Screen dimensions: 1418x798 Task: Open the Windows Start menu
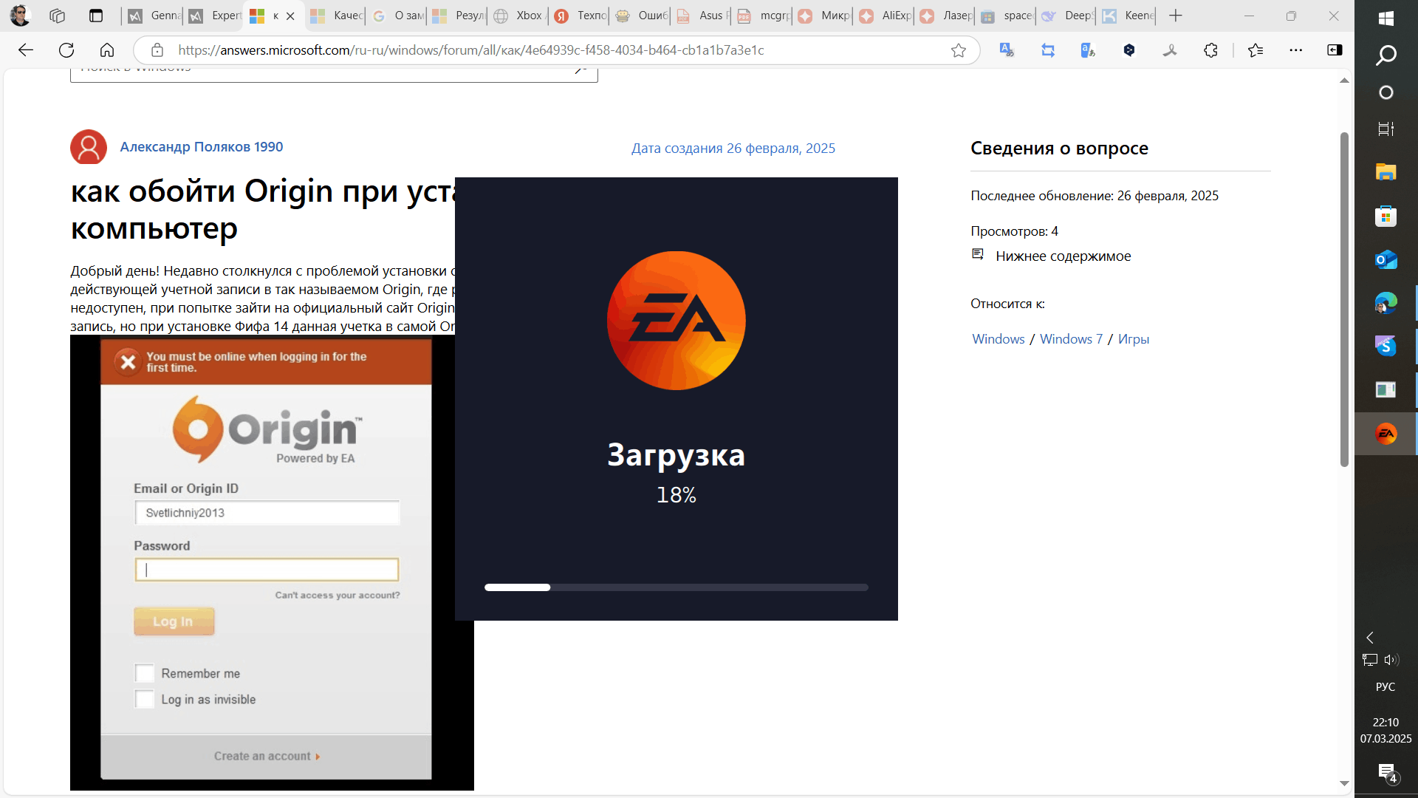tap(1386, 18)
